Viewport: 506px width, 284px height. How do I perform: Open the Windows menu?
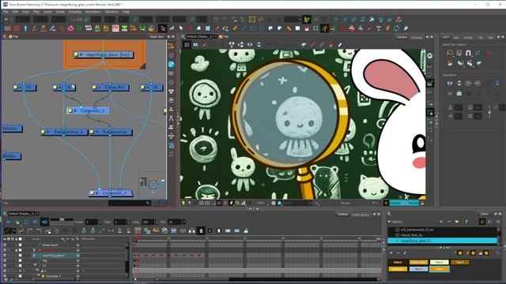(111, 12)
